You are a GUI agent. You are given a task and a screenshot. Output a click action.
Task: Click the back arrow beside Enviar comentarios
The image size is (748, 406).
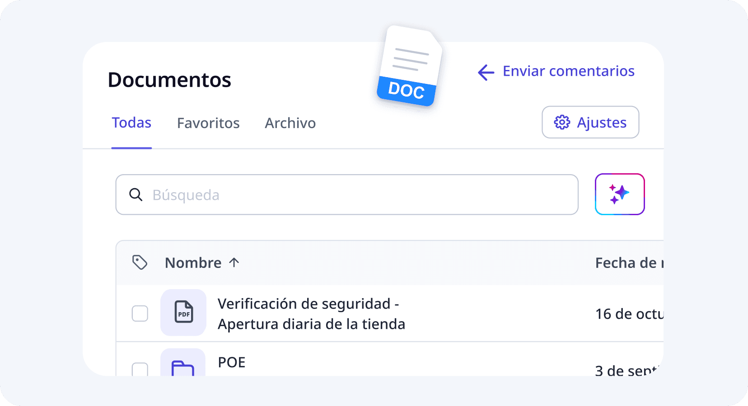tap(486, 72)
